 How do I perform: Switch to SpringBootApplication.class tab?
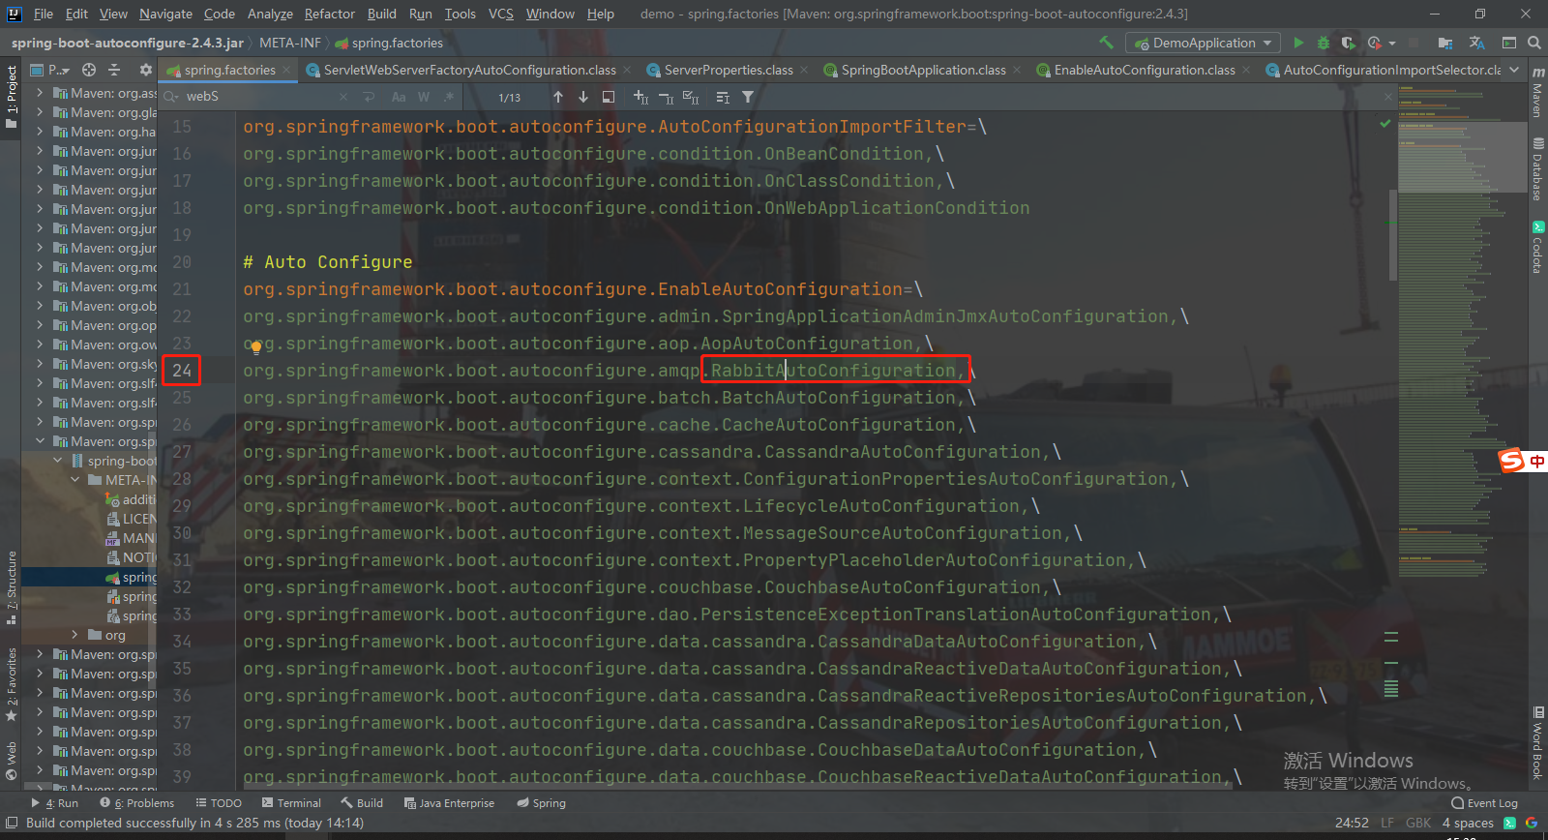click(x=923, y=70)
